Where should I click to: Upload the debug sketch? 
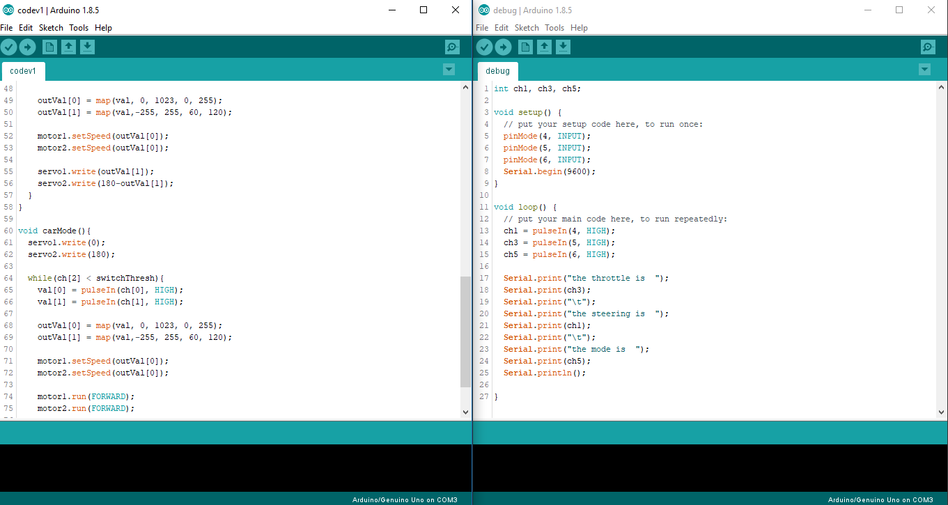503,47
